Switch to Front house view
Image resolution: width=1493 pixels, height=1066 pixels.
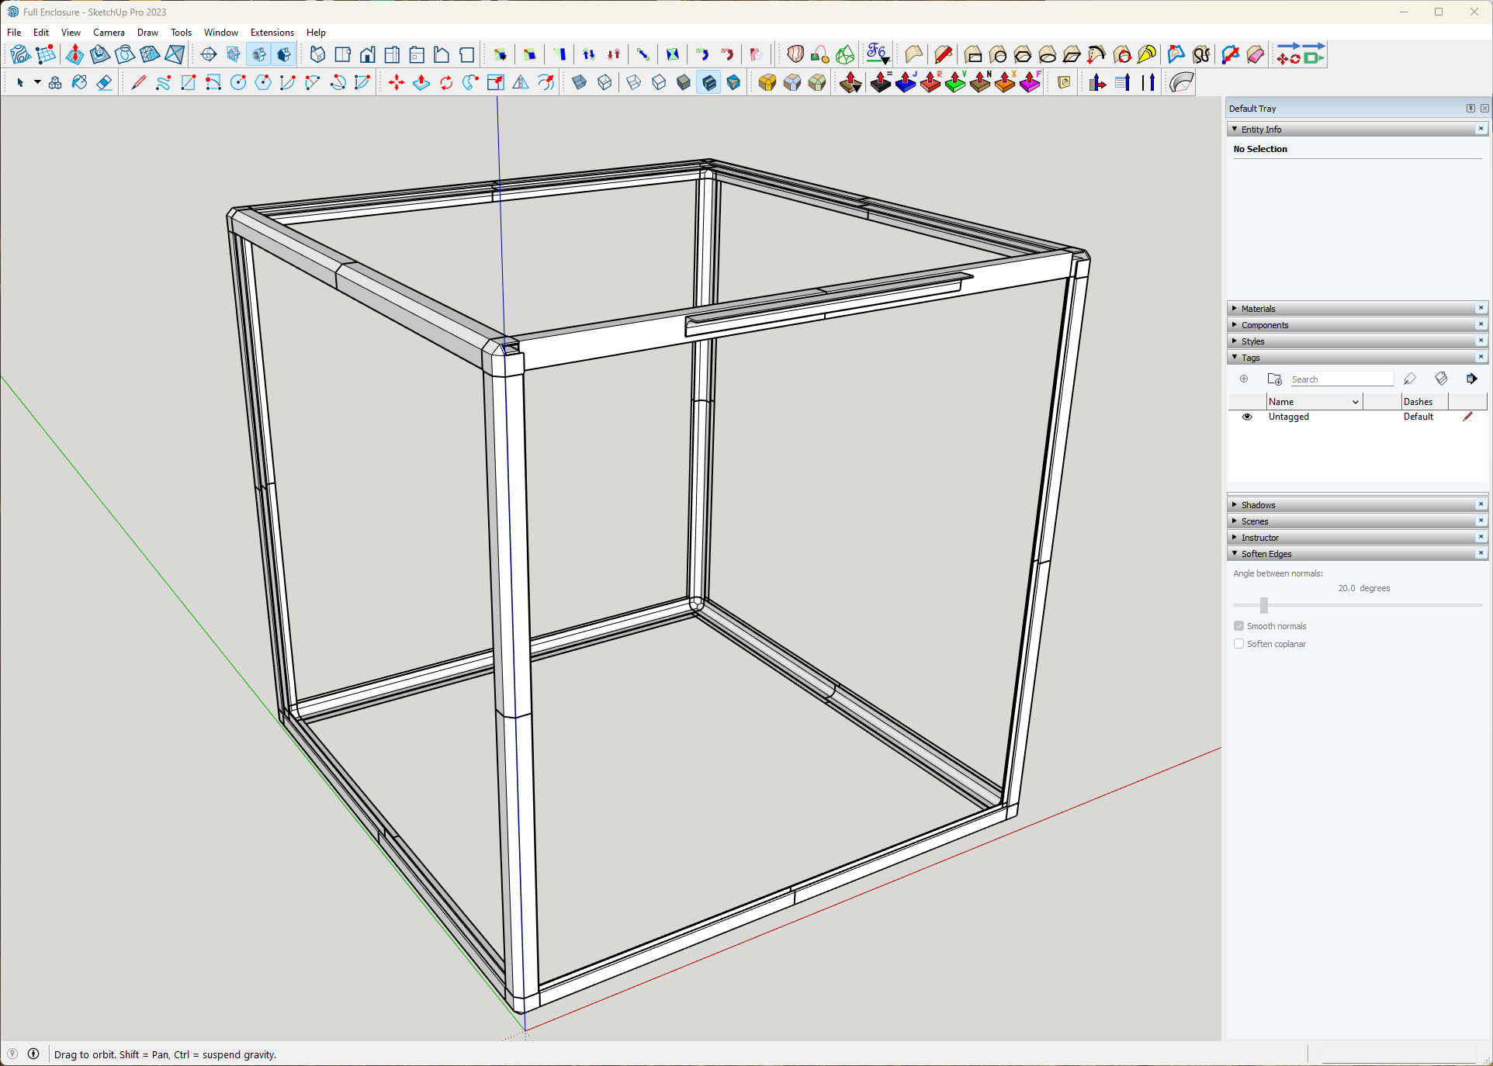367,54
